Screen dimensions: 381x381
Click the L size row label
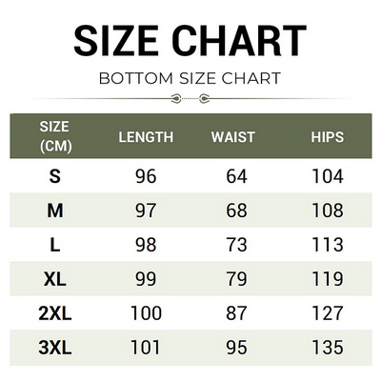click(x=55, y=245)
